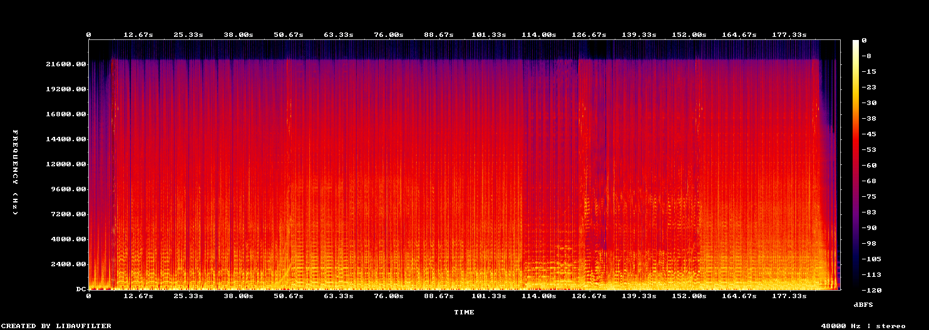Click the dBFS color gradient scale bar
The height and width of the screenshot is (330, 929).
[x=856, y=164]
